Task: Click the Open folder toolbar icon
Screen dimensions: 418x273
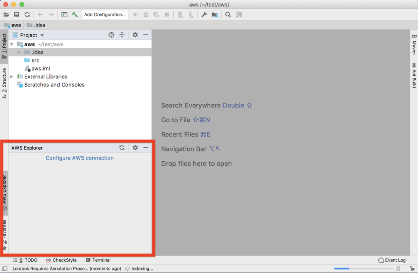Action: [6, 15]
